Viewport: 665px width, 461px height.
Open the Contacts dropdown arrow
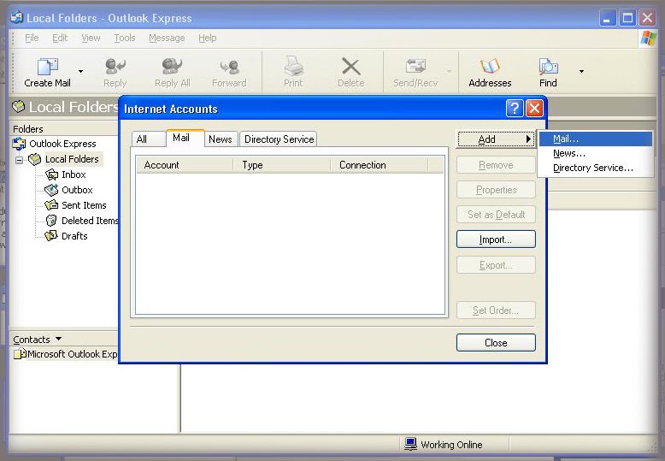tap(58, 339)
